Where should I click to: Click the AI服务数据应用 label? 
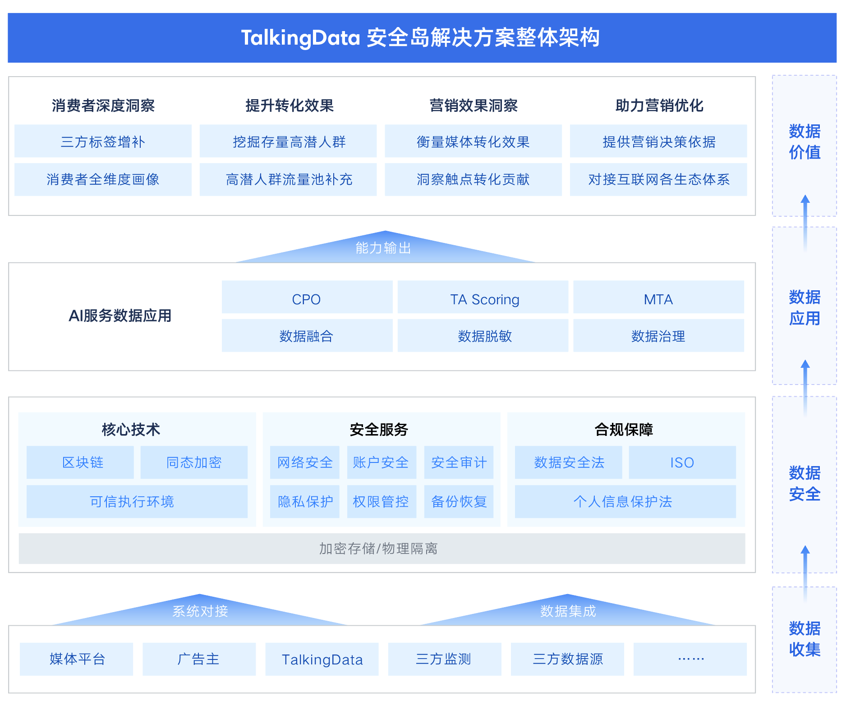[120, 316]
